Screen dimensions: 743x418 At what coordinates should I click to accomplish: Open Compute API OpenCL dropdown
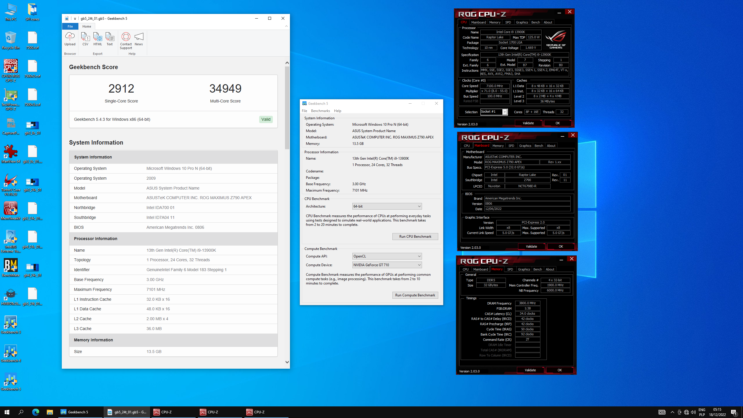coord(387,256)
